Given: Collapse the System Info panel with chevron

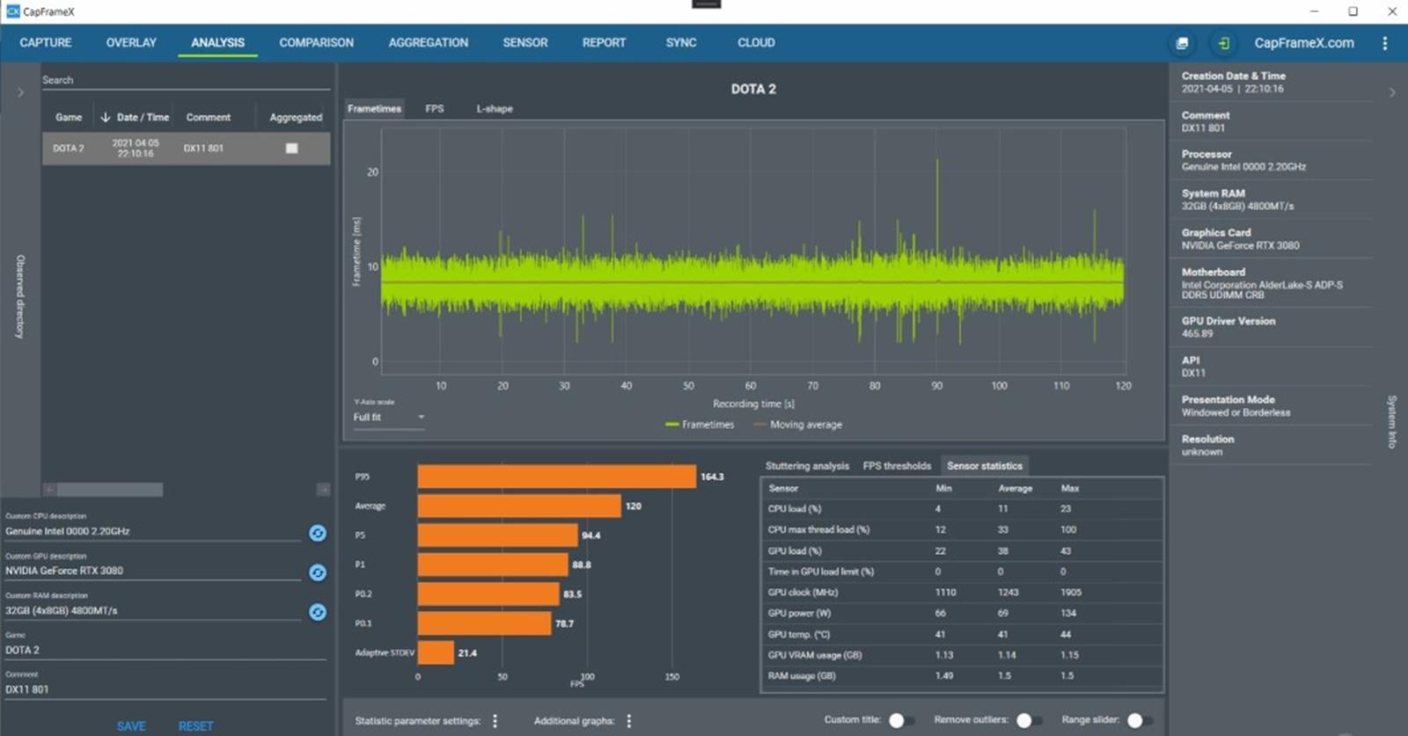Looking at the screenshot, I should click(x=1391, y=92).
